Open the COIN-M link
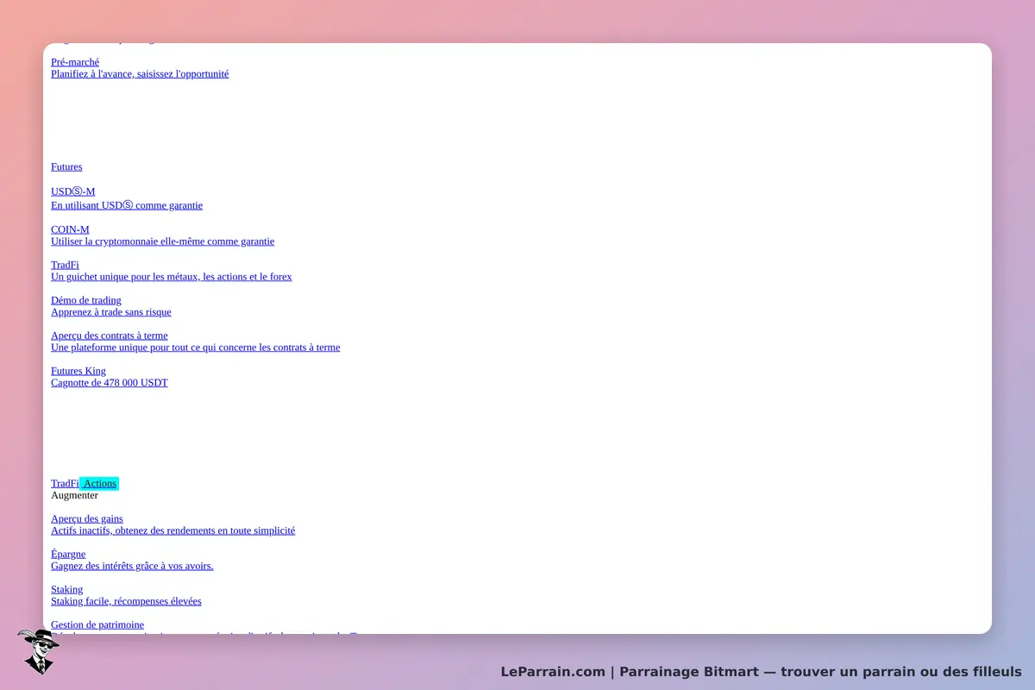Viewport: 1035px width, 690px height. [x=70, y=229]
